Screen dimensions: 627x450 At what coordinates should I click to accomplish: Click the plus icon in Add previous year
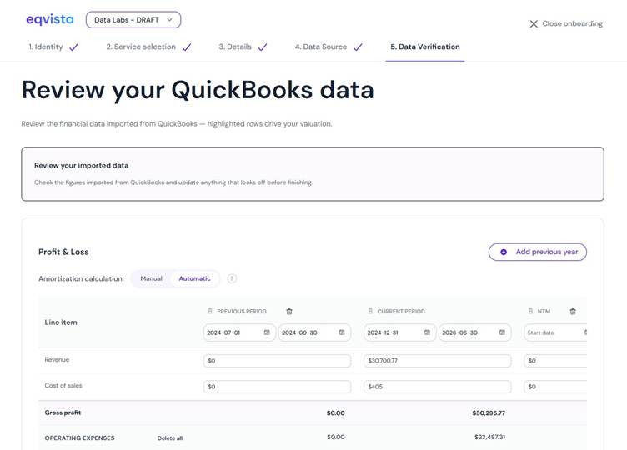[x=504, y=252]
